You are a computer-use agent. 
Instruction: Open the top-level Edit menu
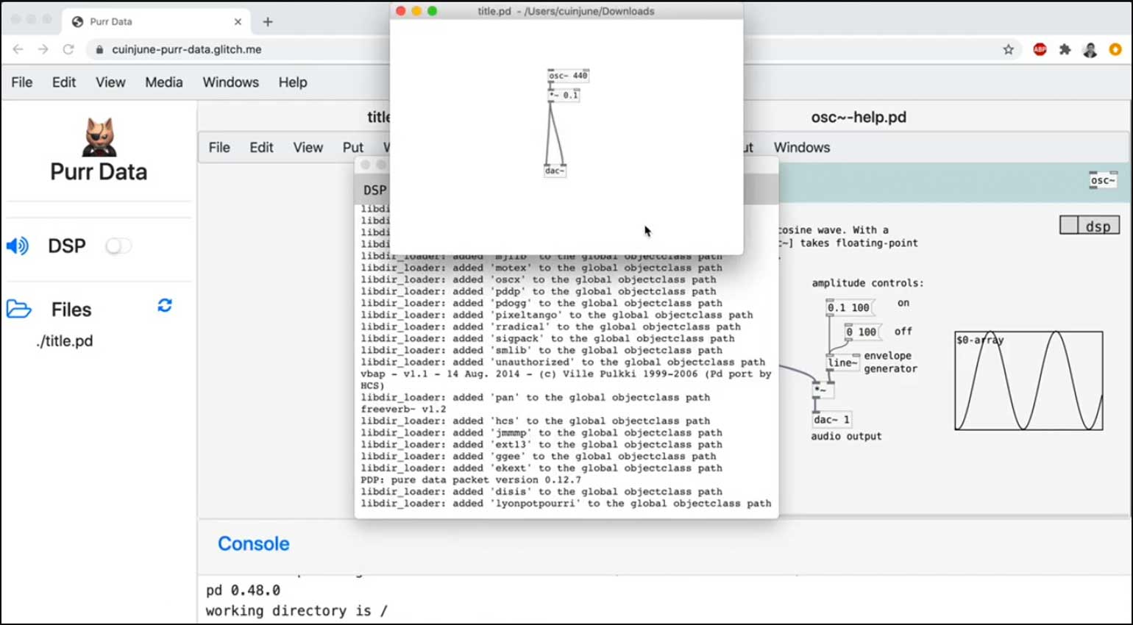pyautogui.click(x=64, y=82)
